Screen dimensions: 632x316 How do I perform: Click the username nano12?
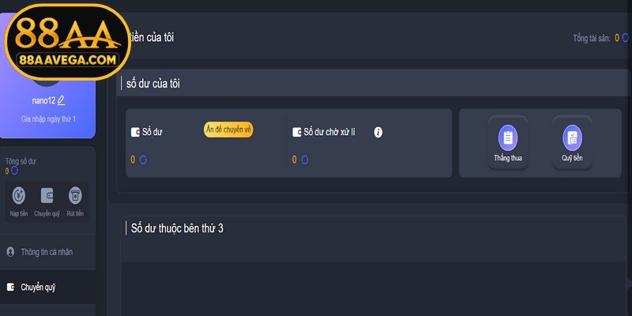(43, 100)
